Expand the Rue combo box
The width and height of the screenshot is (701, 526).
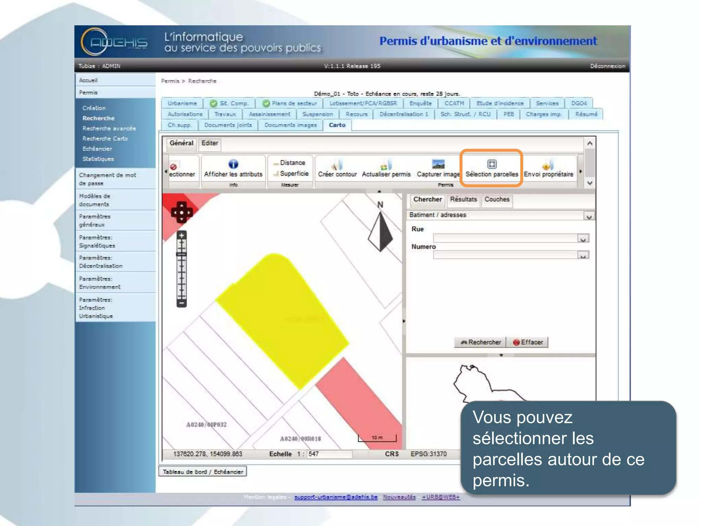tap(583, 239)
